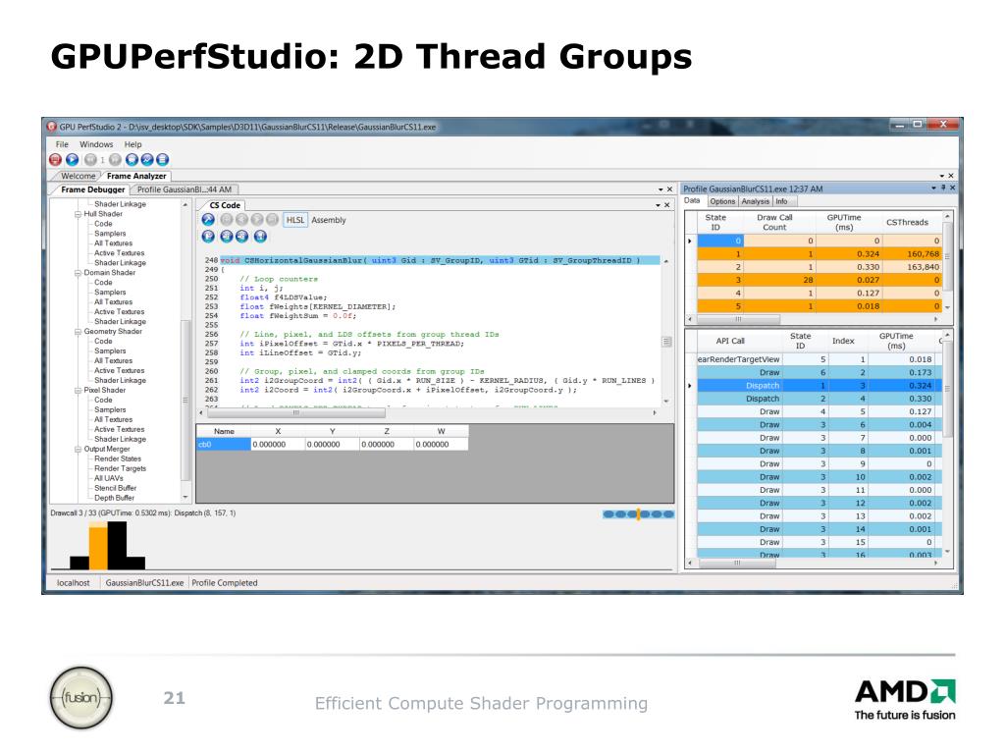Click the first greyed icon beside the hammer icon
1005x754 pixels.
click(x=227, y=219)
